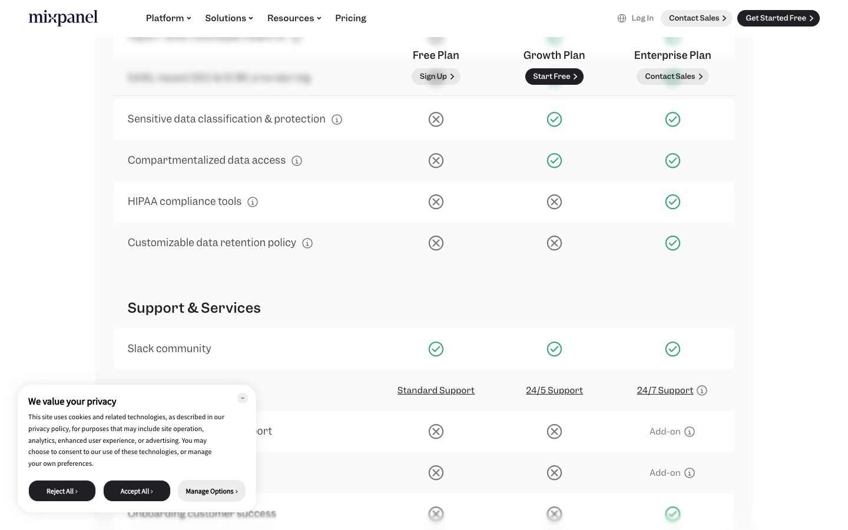Reject all cookies
The width and height of the screenshot is (848, 530).
(62, 491)
